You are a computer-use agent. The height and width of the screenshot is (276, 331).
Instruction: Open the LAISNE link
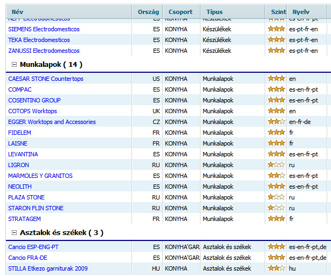tap(18, 143)
